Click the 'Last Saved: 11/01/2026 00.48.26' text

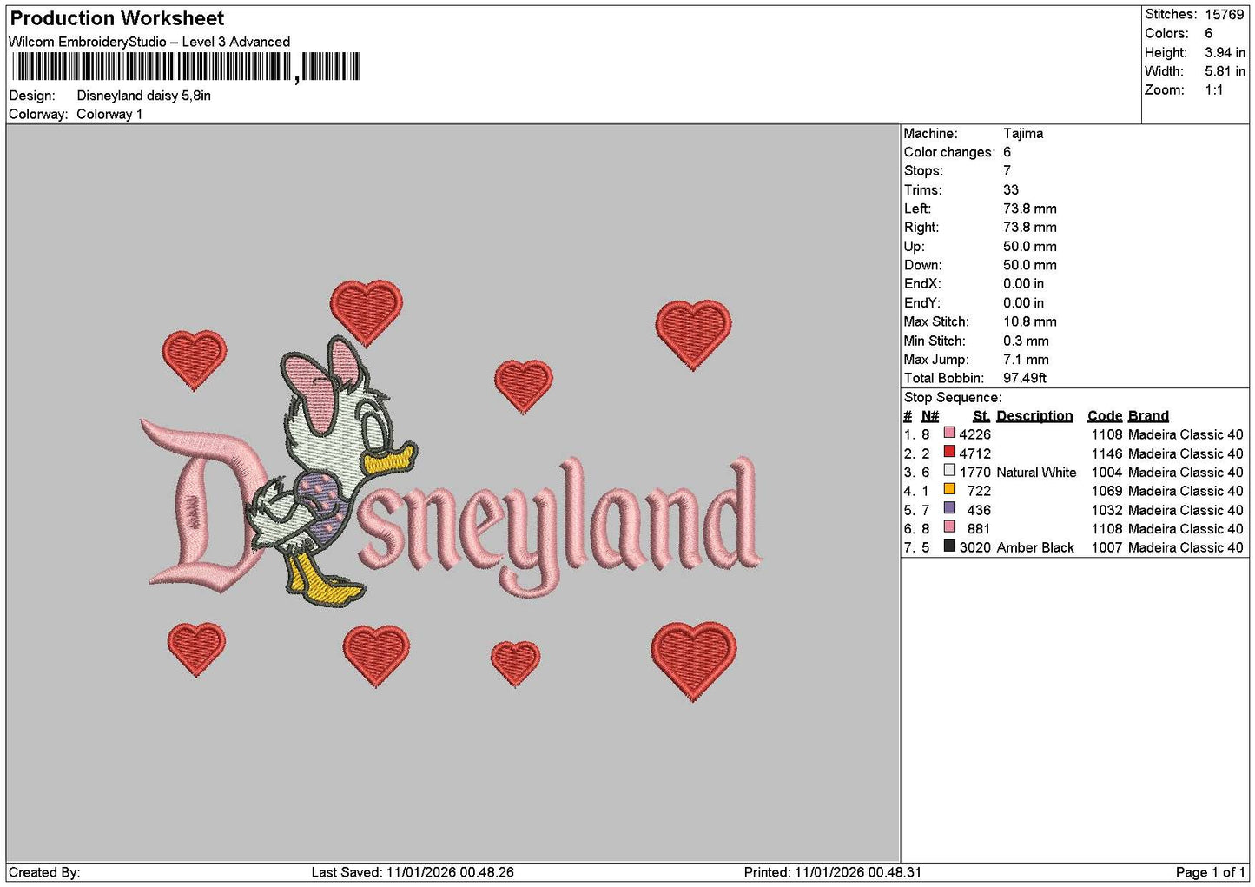[x=413, y=872]
